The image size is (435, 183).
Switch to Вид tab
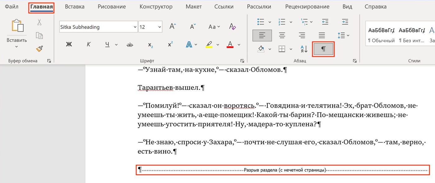(347, 7)
